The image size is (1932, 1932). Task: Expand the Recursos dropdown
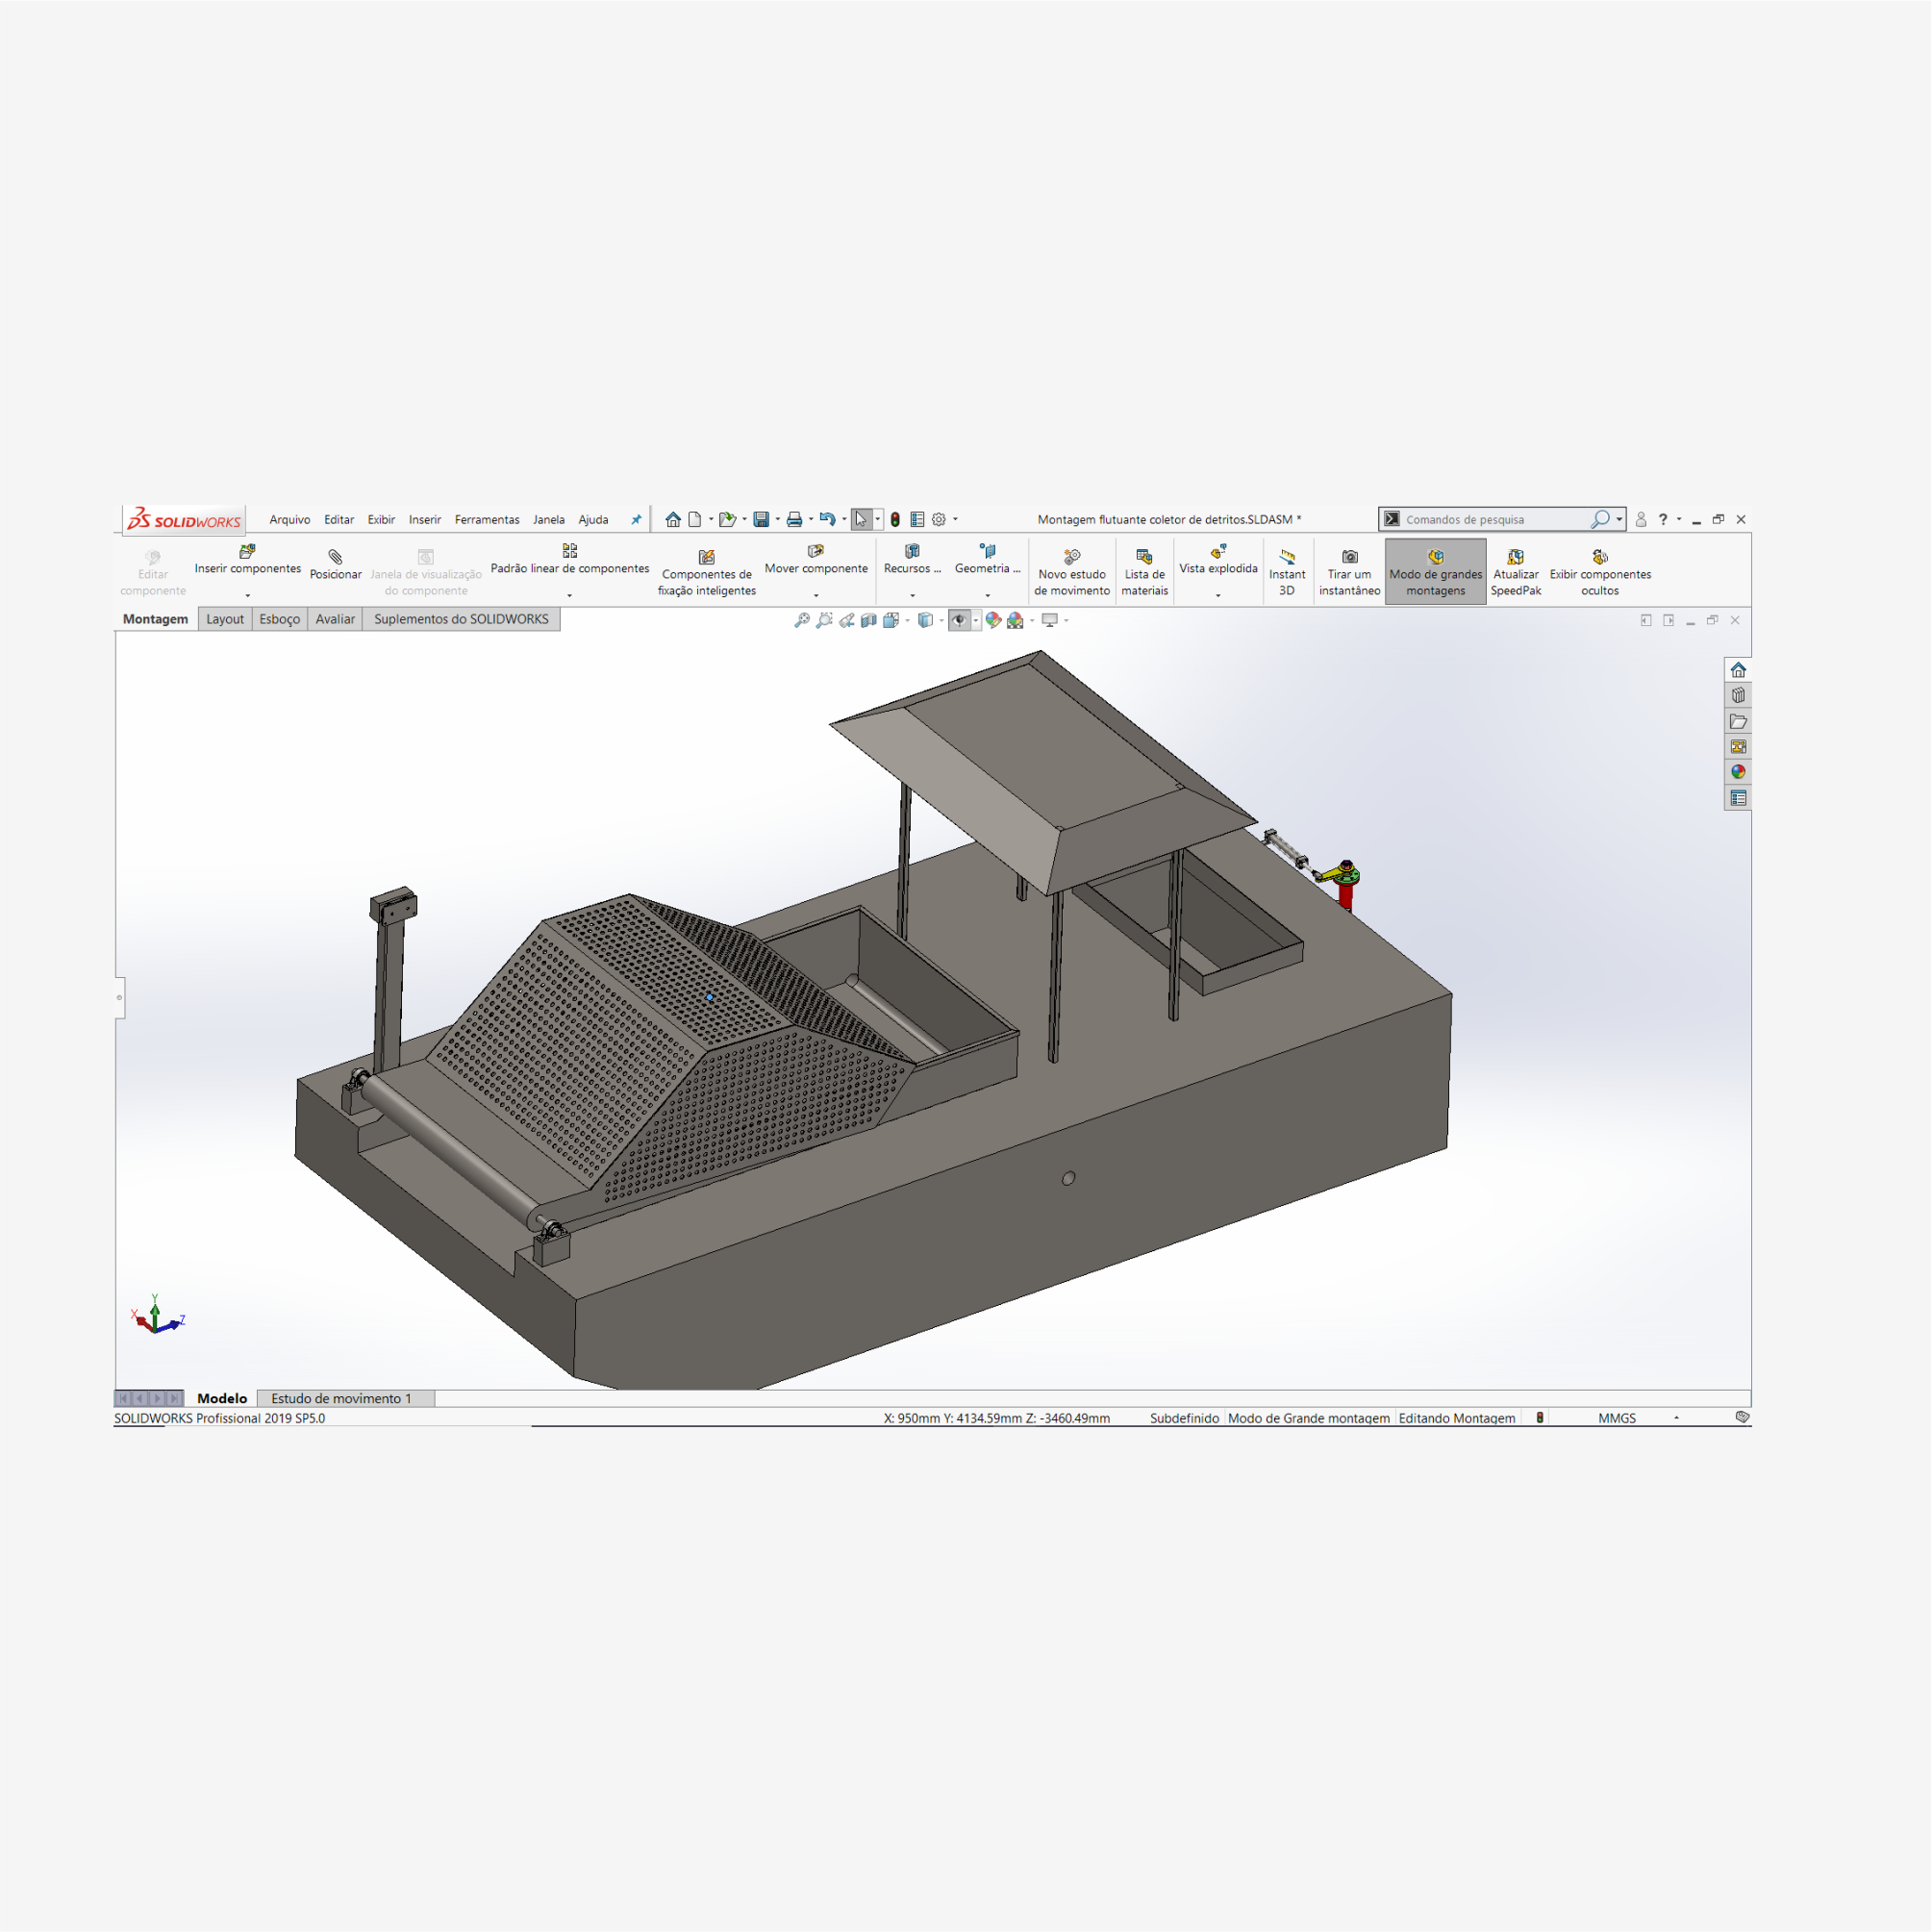pyautogui.click(x=912, y=596)
